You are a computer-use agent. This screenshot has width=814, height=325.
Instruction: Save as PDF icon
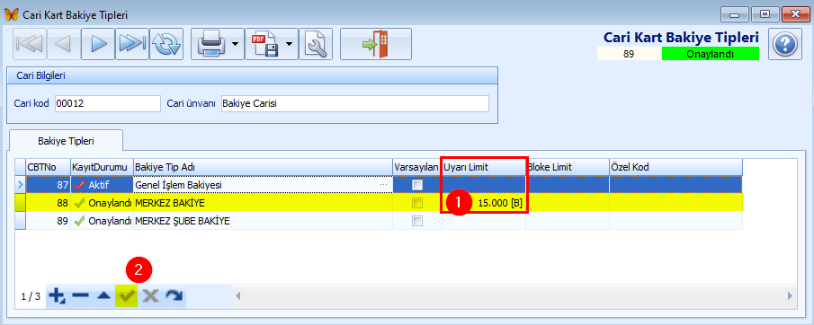(264, 45)
